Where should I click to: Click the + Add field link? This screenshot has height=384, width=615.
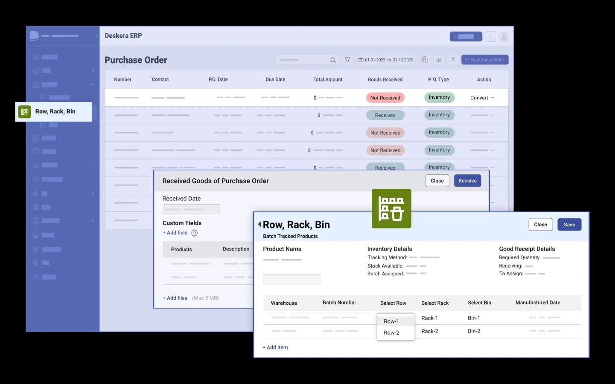coord(175,233)
